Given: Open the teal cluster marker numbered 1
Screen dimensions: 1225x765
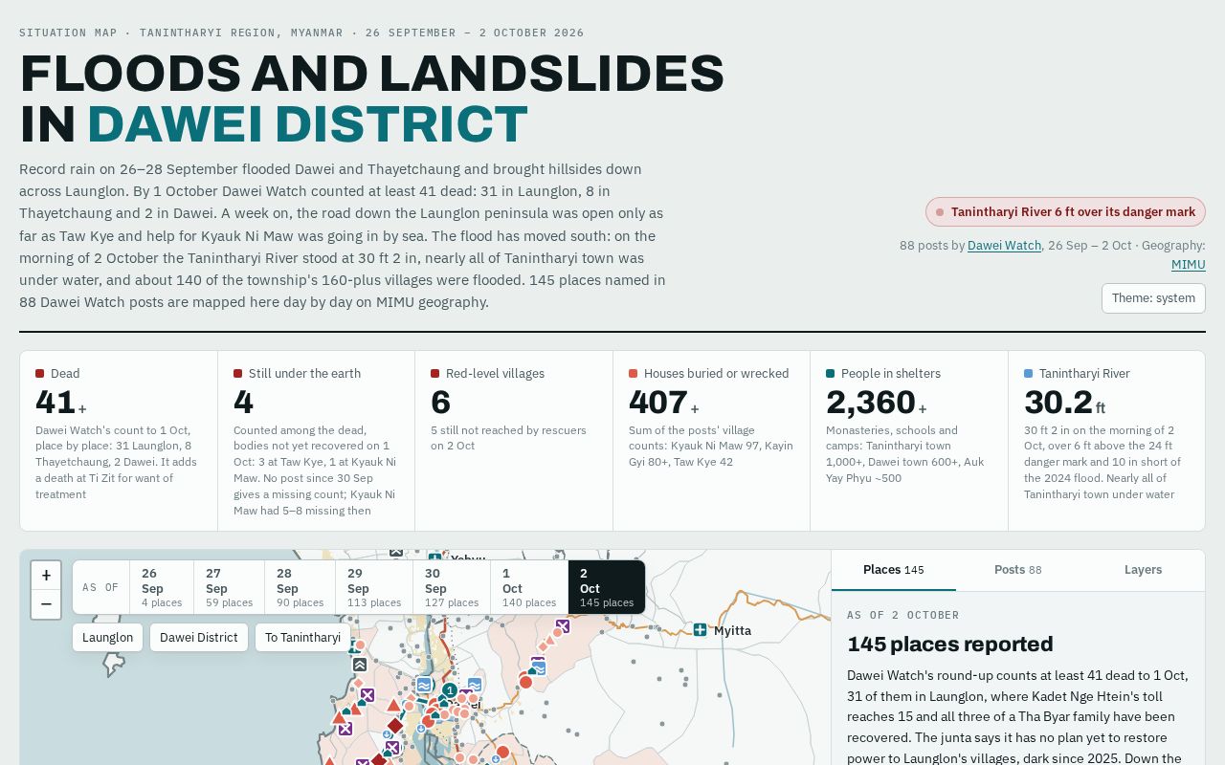Looking at the screenshot, I should tap(450, 689).
